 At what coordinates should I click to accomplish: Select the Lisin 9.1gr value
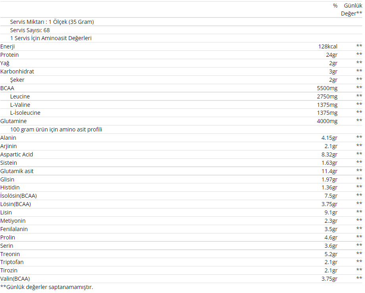click(x=331, y=212)
